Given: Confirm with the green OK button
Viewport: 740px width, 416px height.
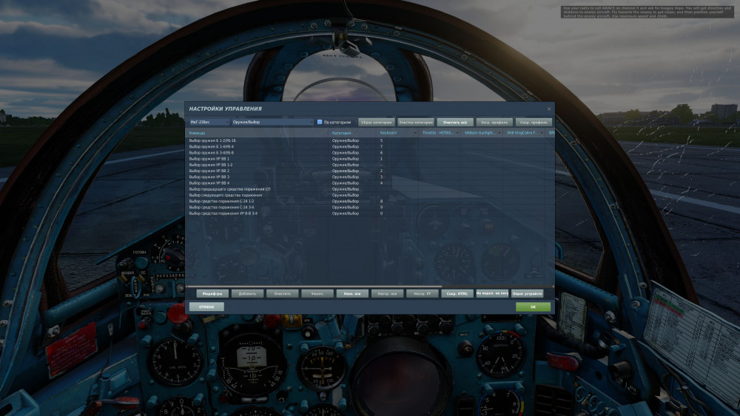Looking at the screenshot, I should pos(533,307).
